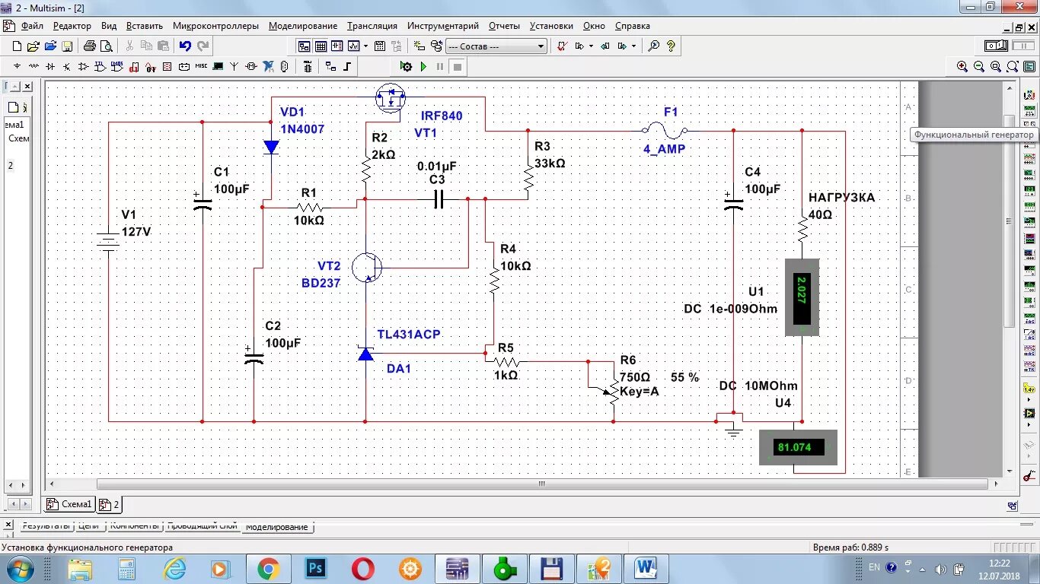The height and width of the screenshot is (584, 1040).
Task: Zoom out of the schematic
Action: pyautogui.click(x=979, y=66)
